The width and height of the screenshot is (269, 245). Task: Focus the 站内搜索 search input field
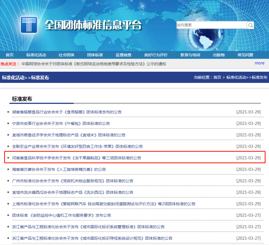click(x=212, y=25)
